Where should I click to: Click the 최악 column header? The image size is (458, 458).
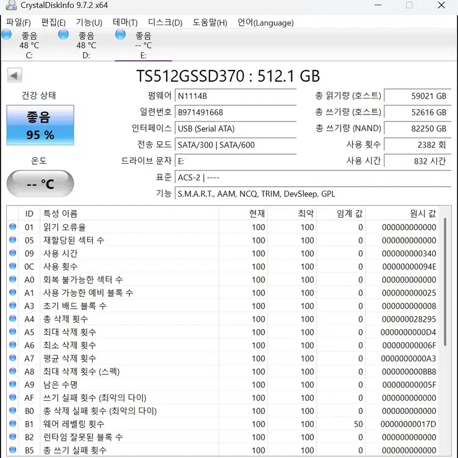click(292, 214)
